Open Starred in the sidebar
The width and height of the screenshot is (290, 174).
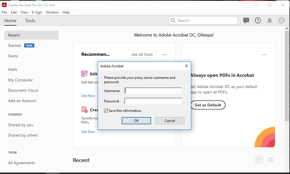point(14,45)
